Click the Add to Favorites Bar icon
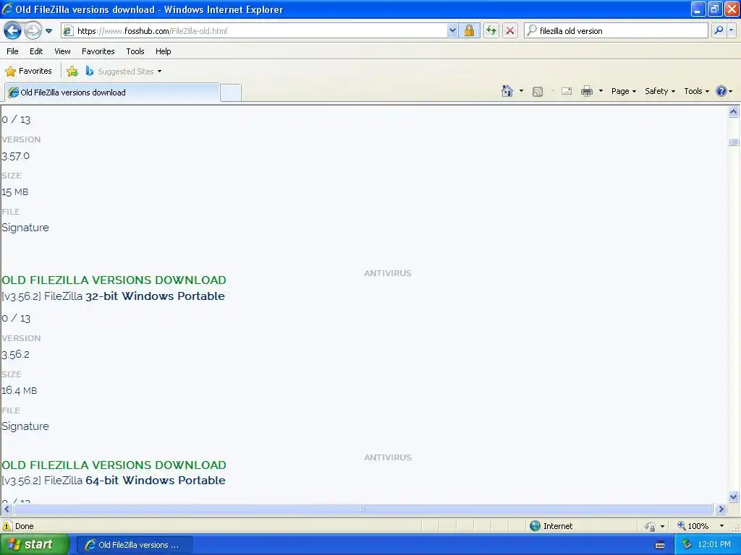741x555 pixels. (72, 72)
